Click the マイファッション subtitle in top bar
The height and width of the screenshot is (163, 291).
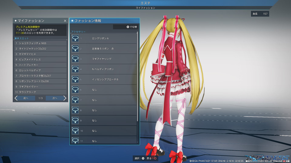(x=145, y=8)
